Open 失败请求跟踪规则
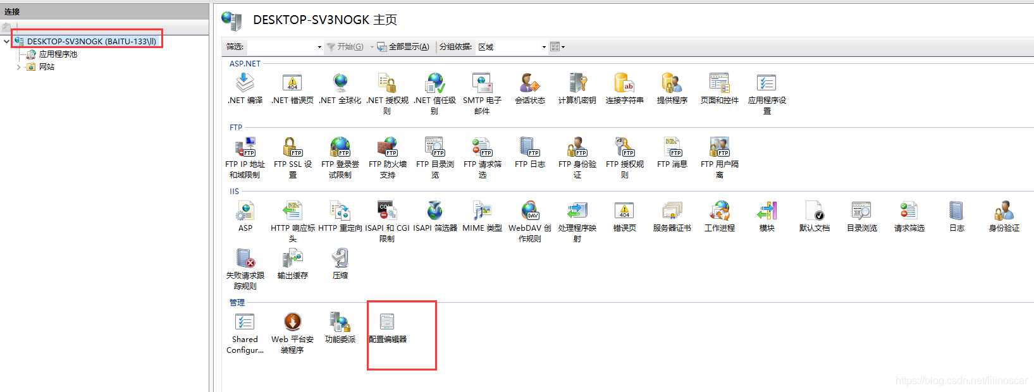 pyautogui.click(x=245, y=269)
